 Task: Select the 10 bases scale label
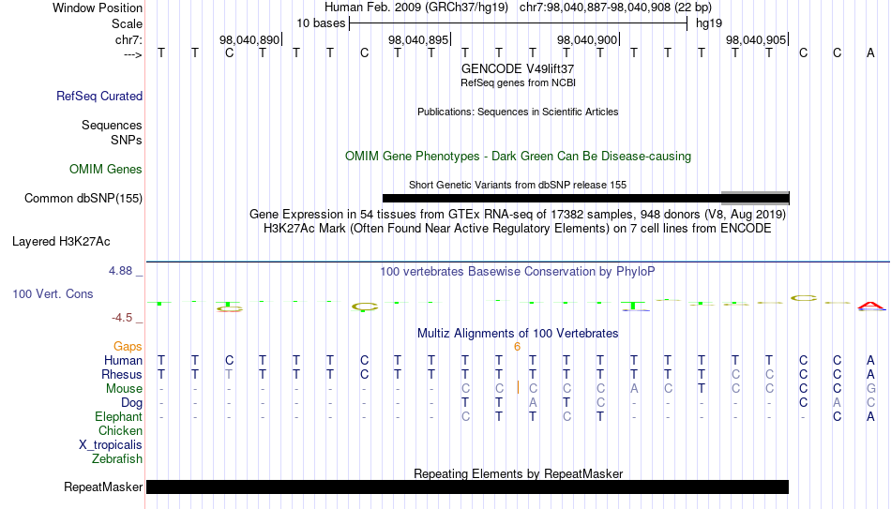click(321, 23)
